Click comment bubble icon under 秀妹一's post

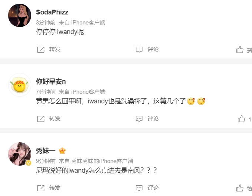139,188
